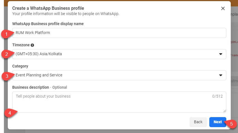Click the display name input field
The image size is (238, 133).
click(119, 33)
